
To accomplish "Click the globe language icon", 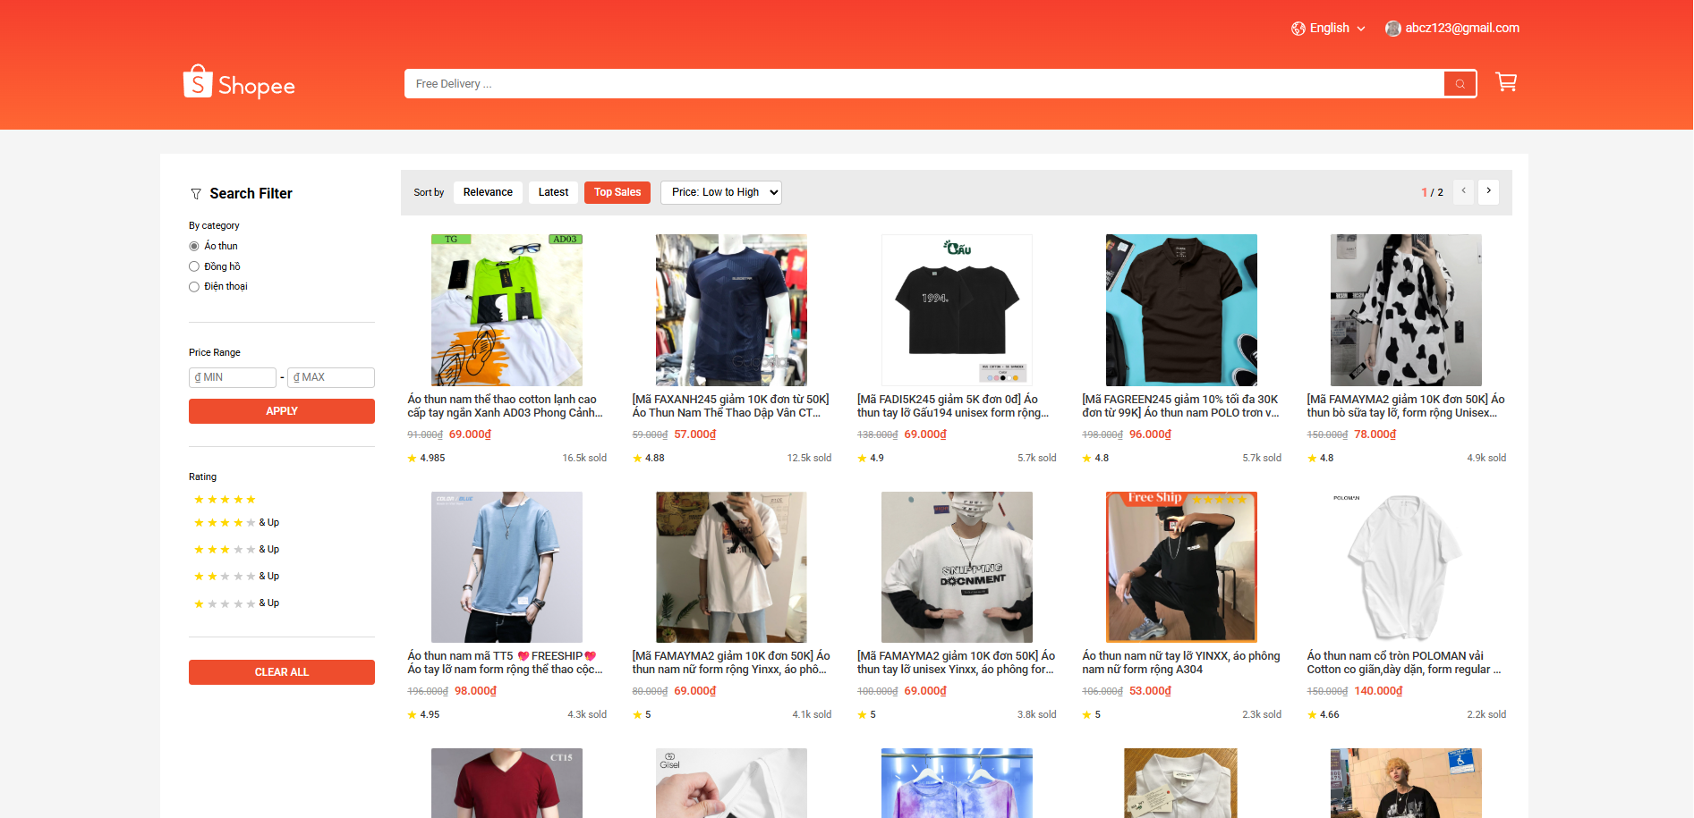I will coord(1298,29).
